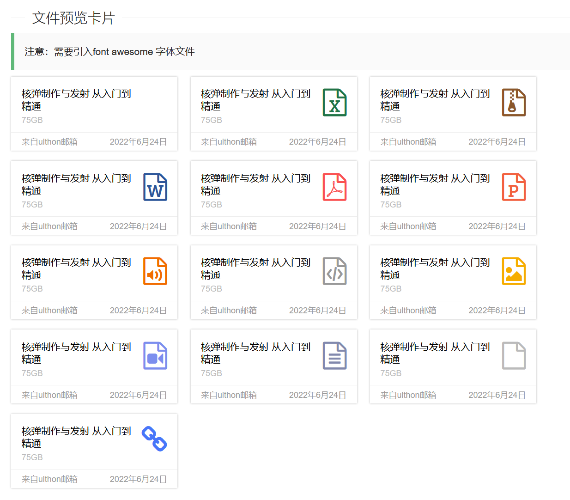Click the green Excel file icon
This screenshot has height=500, width=570.
[x=334, y=102]
